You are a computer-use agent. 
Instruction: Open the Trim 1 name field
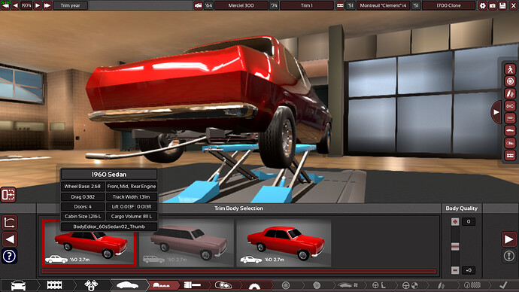click(x=306, y=5)
